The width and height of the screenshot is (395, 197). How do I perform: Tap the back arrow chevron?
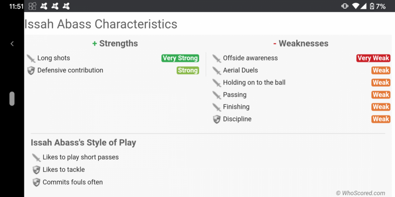coord(12,44)
